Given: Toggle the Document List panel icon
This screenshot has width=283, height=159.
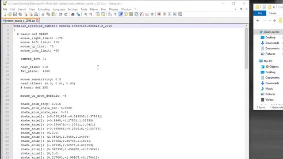Looking at the screenshot, I should [x=136, y=14].
